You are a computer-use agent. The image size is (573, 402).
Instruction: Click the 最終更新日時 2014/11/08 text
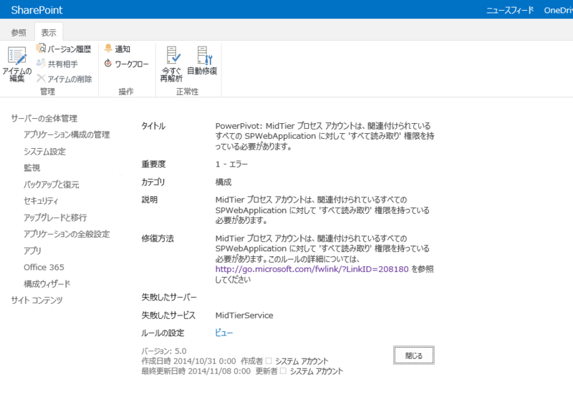point(196,371)
